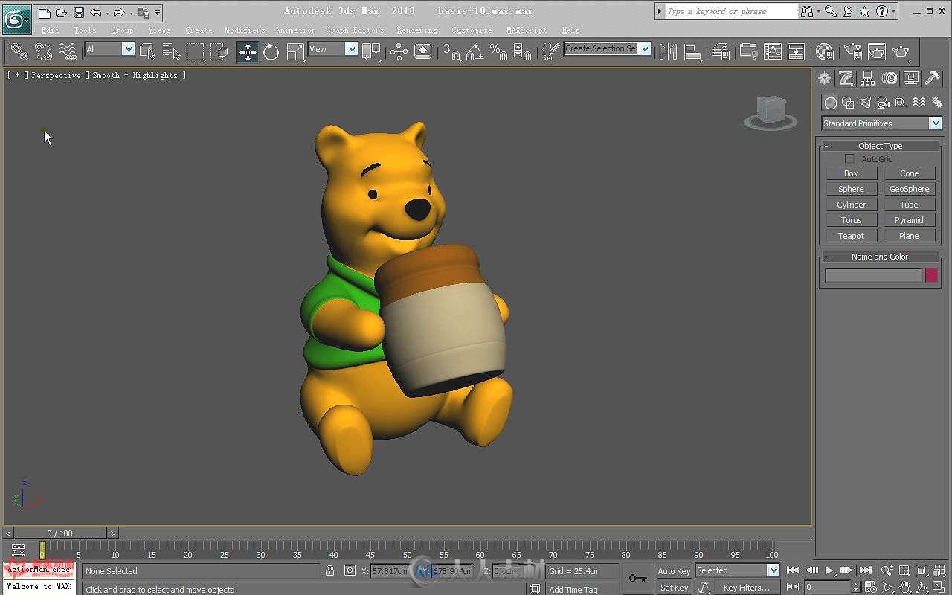This screenshot has width=952, height=595.
Task: Toggle the Selection Lock padlock
Action: pos(329,570)
